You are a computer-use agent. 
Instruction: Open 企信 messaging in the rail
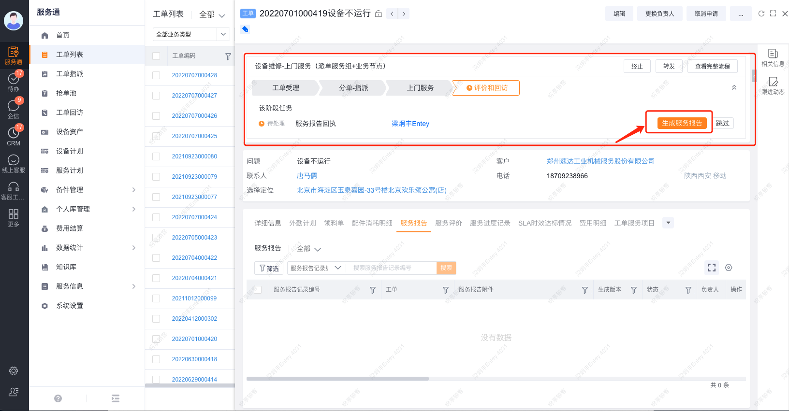pyautogui.click(x=14, y=109)
